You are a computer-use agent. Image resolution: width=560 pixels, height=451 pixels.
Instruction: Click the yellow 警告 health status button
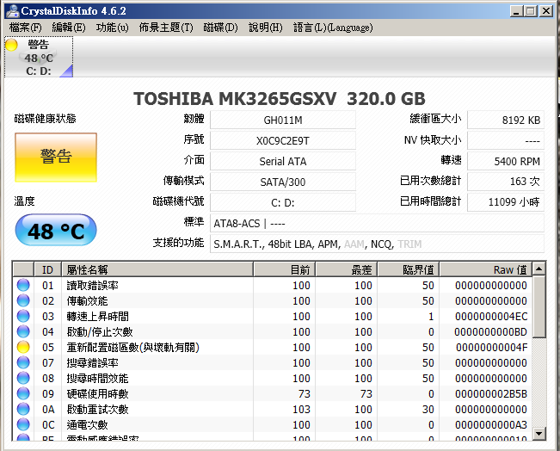[56, 158]
